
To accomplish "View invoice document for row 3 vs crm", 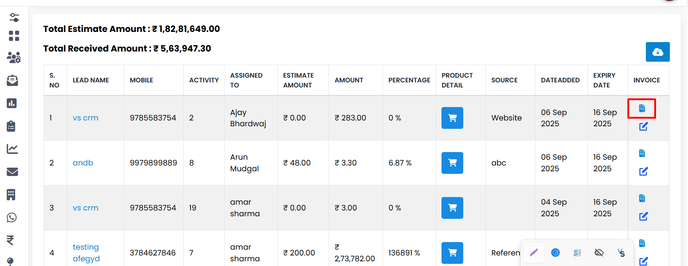I will (x=642, y=198).
